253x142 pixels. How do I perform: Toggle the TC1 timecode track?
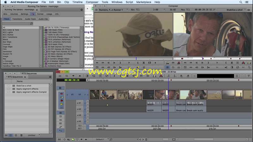tap(80, 126)
